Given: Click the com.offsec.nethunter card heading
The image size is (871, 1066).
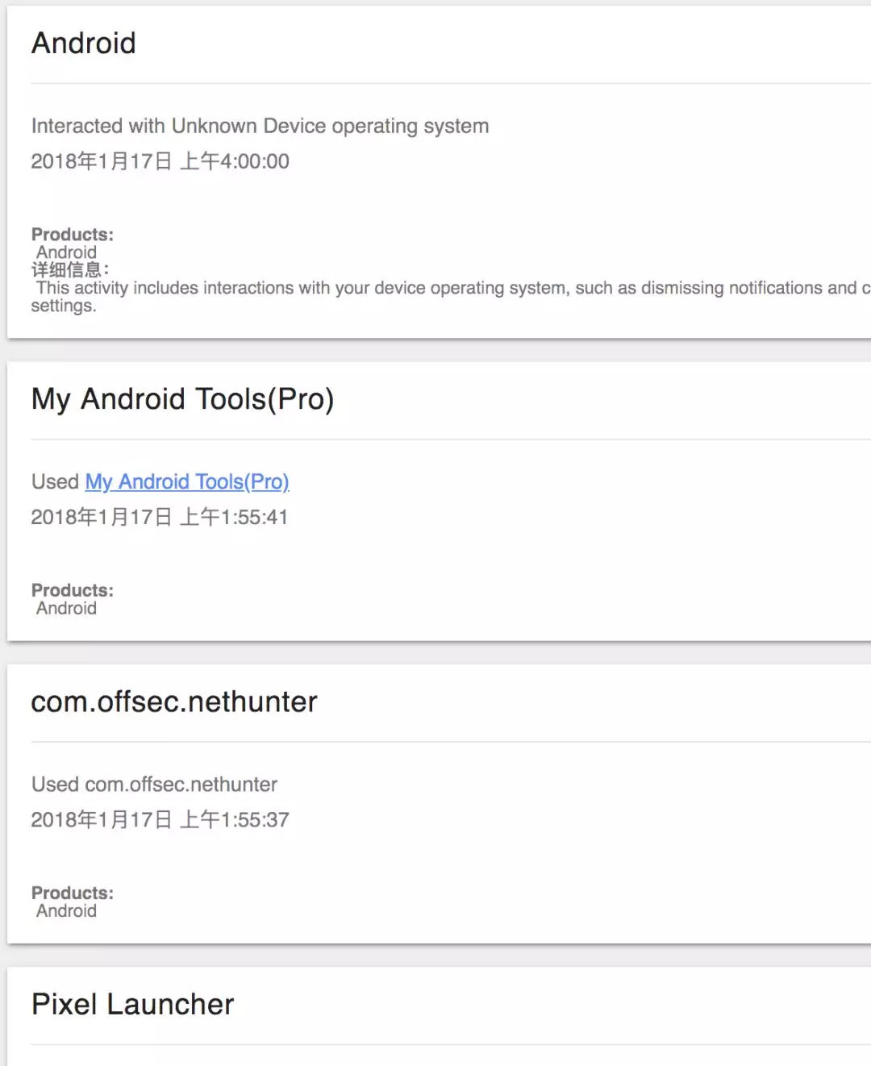Looking at the screenshot, I should [174, 702].
